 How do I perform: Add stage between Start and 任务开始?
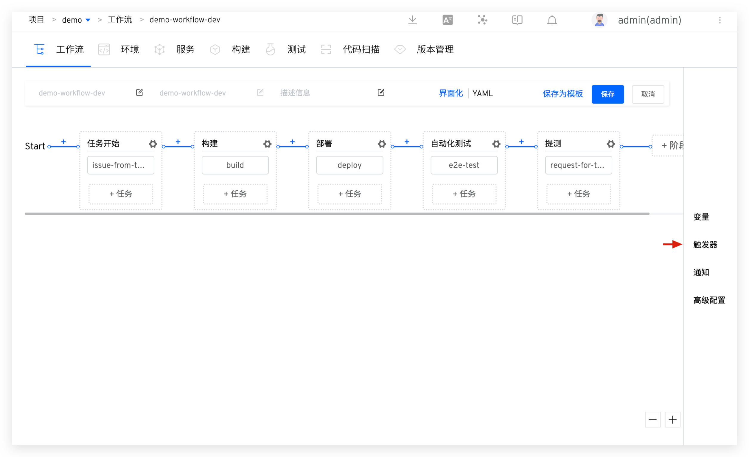63,142
